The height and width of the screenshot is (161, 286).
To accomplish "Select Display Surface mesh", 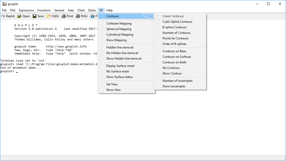I will pyautogui.click(x=126, y=66).
